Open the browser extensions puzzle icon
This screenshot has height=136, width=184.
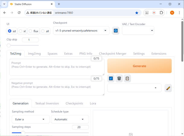161,13
